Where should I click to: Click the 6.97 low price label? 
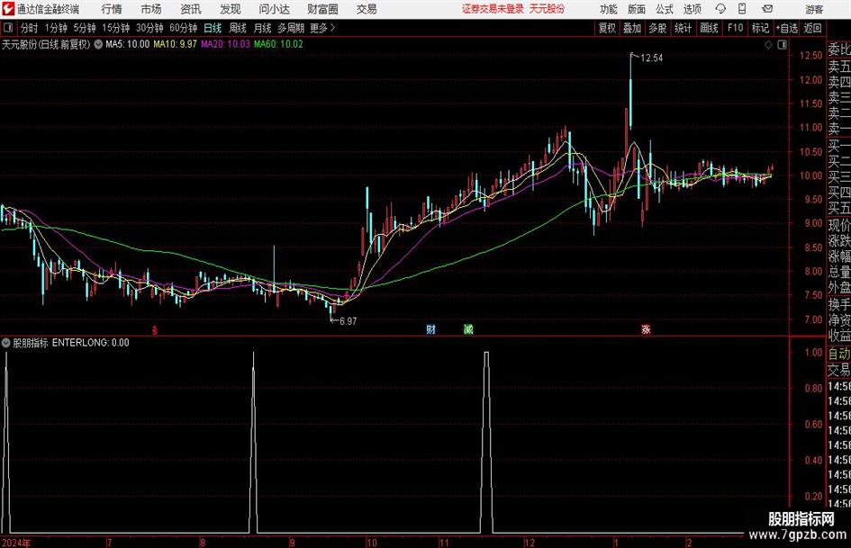coord(348,321)
